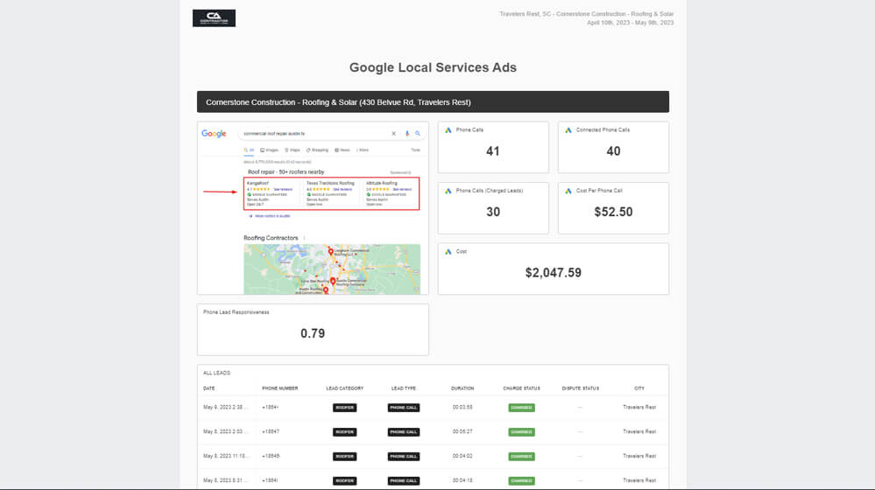Sort leads by the DISPUTE STATUS column header
This screenshot has height=490, width=875.
point(581,388)
